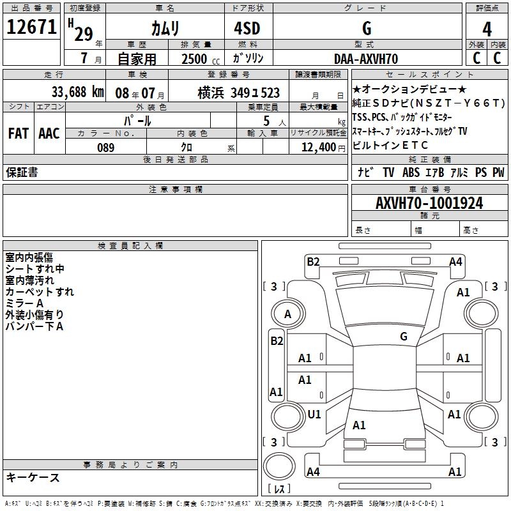
Task: Click the car name カムリ field
Action: click(x=165, y=28)
